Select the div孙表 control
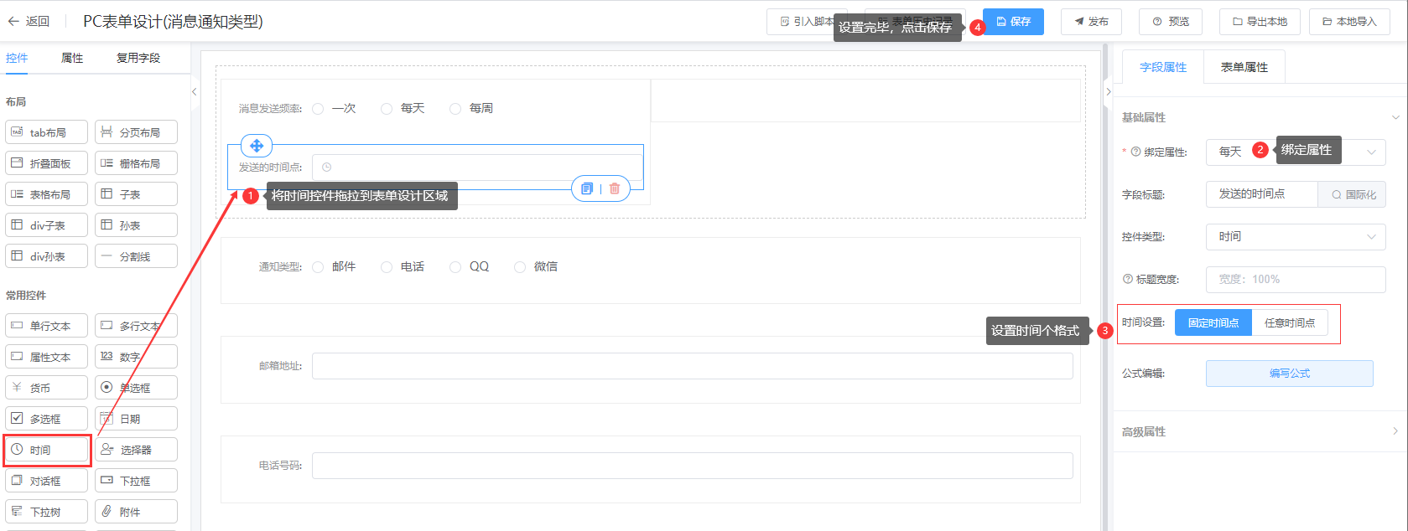 pyautogui.click(x=46, y=256)
